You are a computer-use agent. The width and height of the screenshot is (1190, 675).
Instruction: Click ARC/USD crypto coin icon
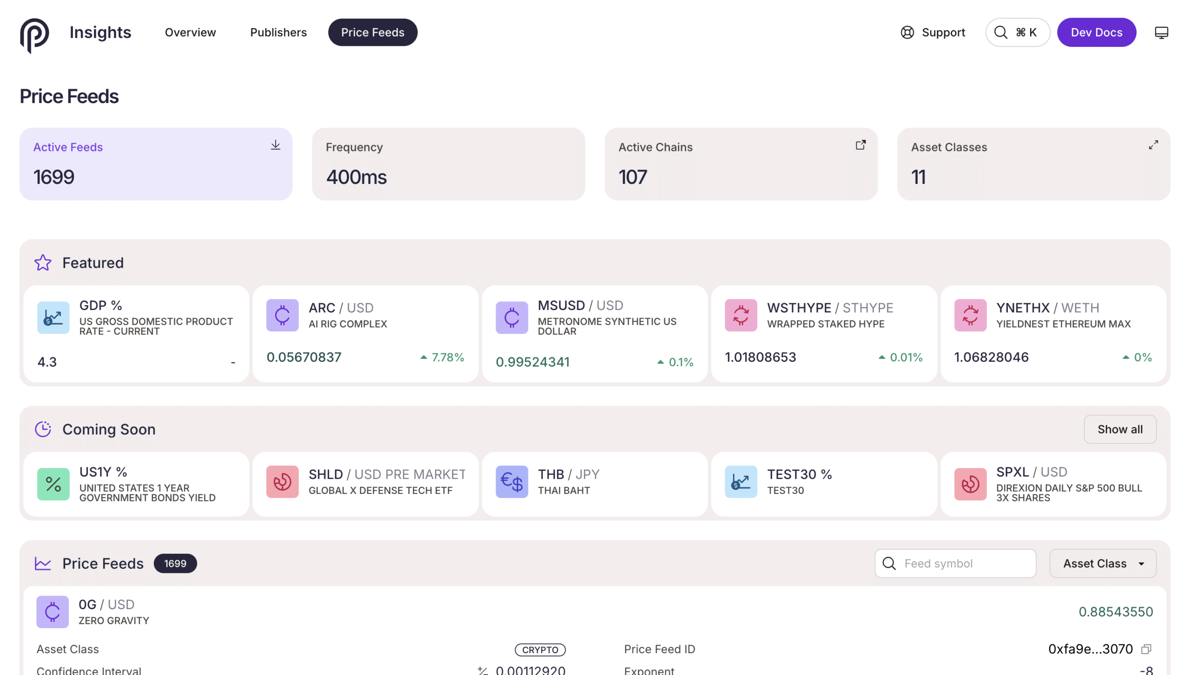tap(282, 315)
